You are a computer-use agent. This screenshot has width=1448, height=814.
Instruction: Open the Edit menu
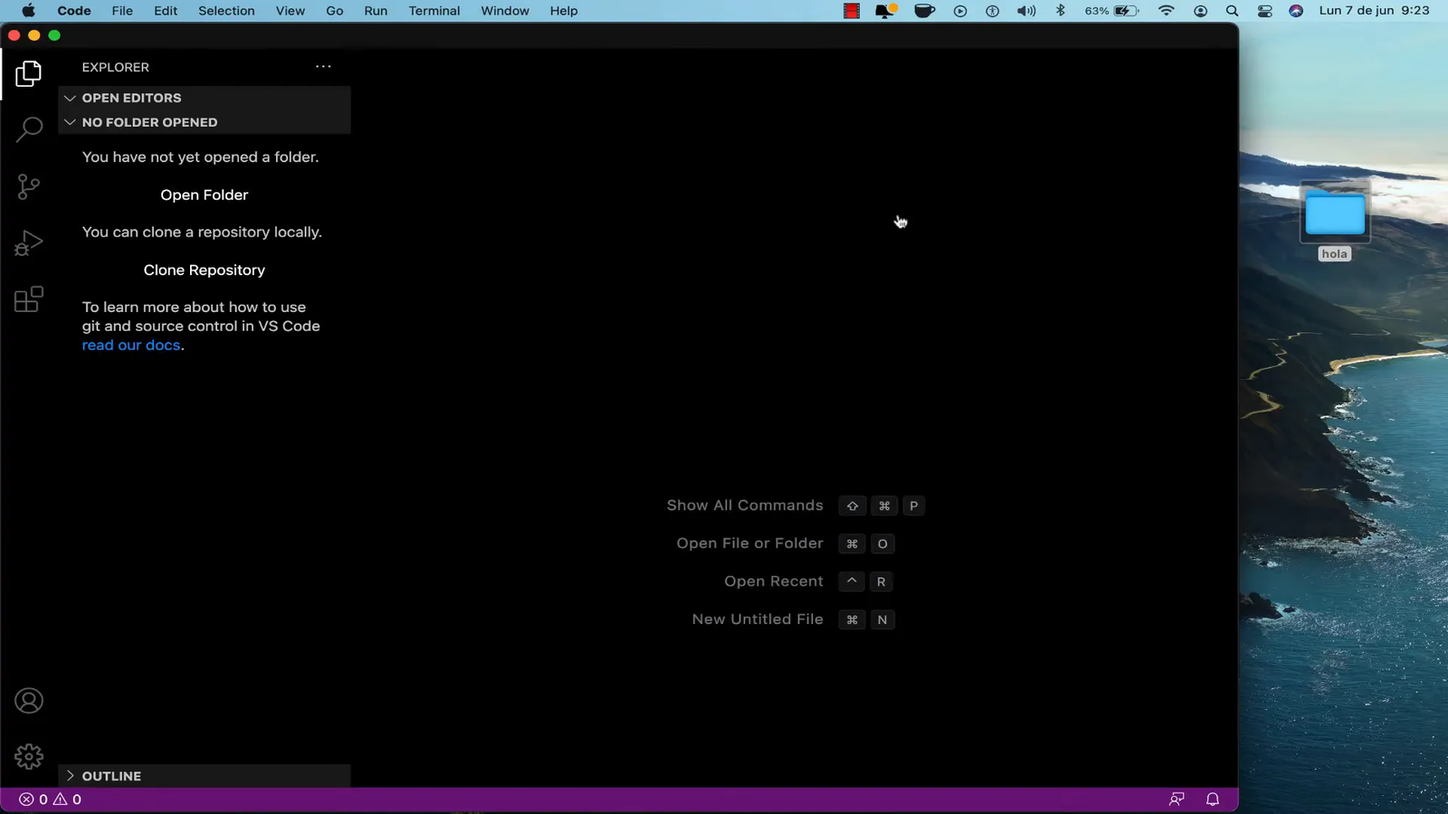point(166,11)
